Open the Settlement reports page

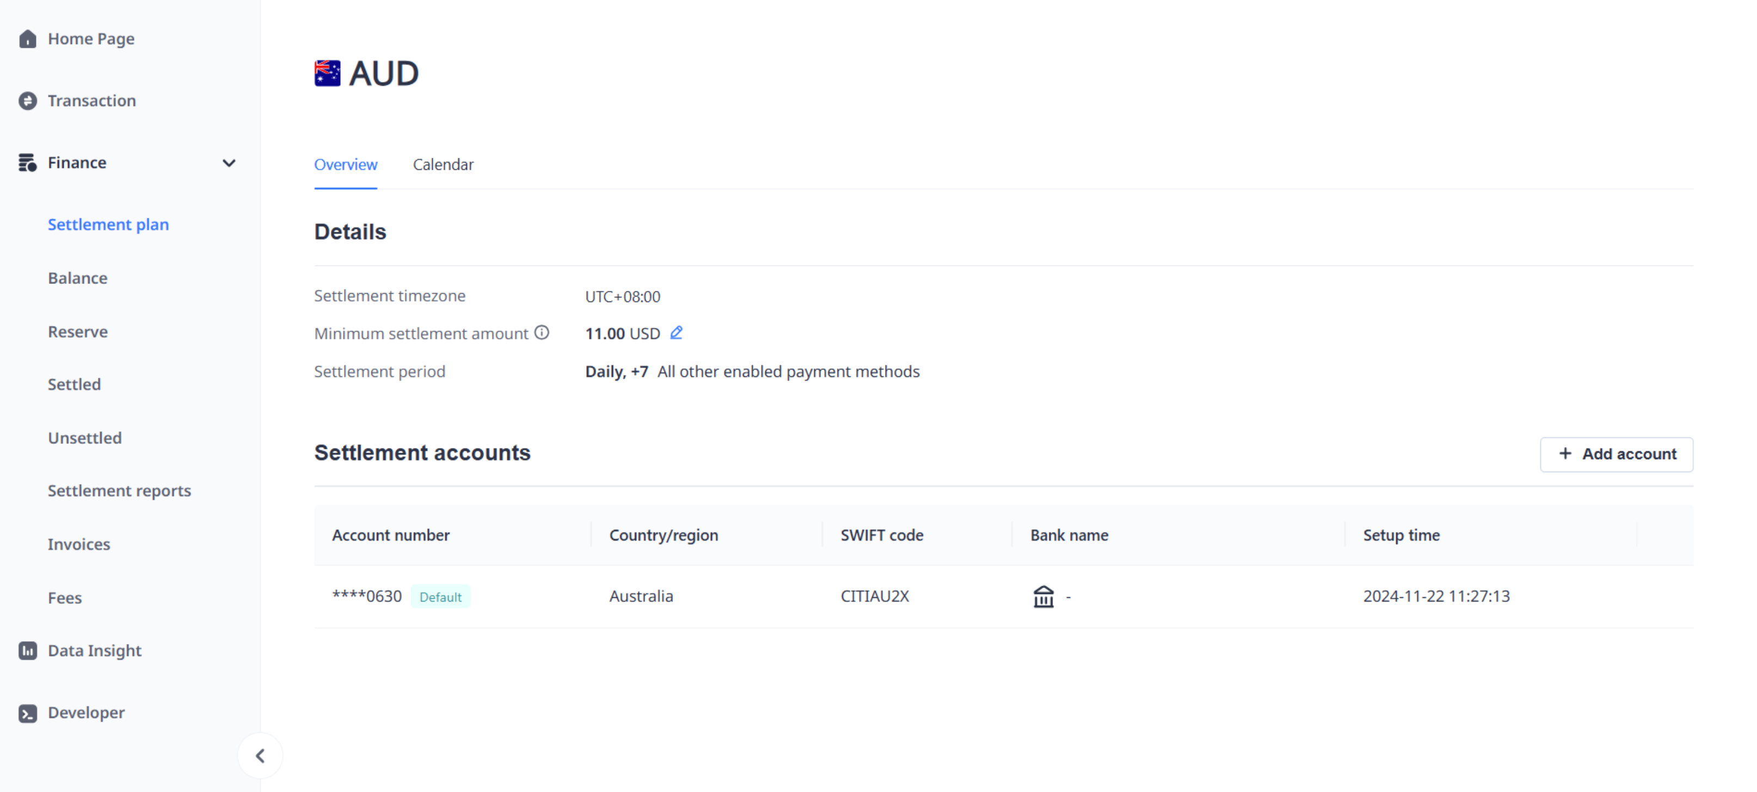tap(119, 490)
